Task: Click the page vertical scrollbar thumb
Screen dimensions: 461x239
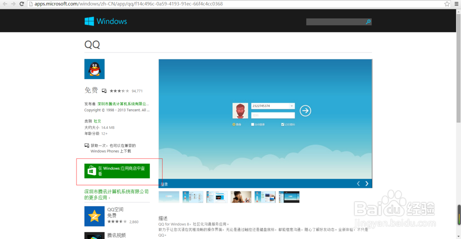Action: [x=458, y=68]
